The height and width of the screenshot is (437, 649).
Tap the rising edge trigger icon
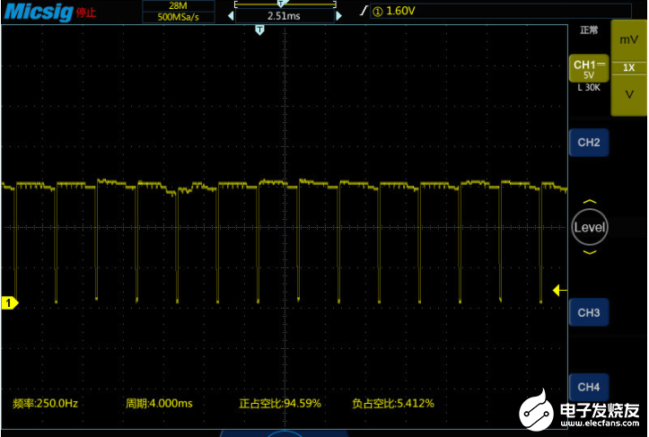364,11
